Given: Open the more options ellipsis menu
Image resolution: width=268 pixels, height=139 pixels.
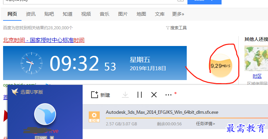Looking at the screenshot, I should pyautogui.click(x=169, y=95).
